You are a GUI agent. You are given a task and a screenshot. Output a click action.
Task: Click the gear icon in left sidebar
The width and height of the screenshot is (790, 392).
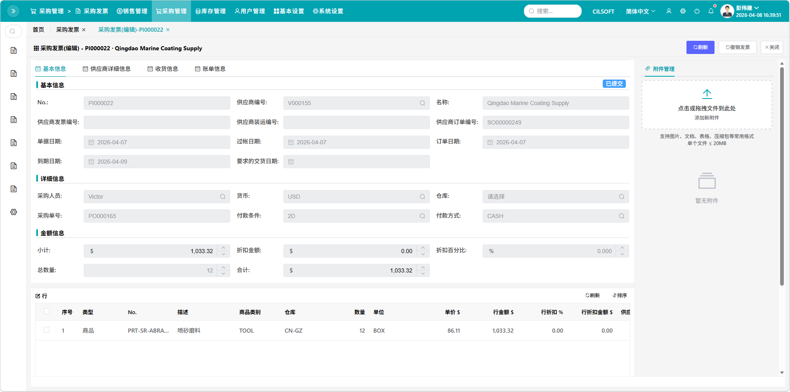(14, 212)
